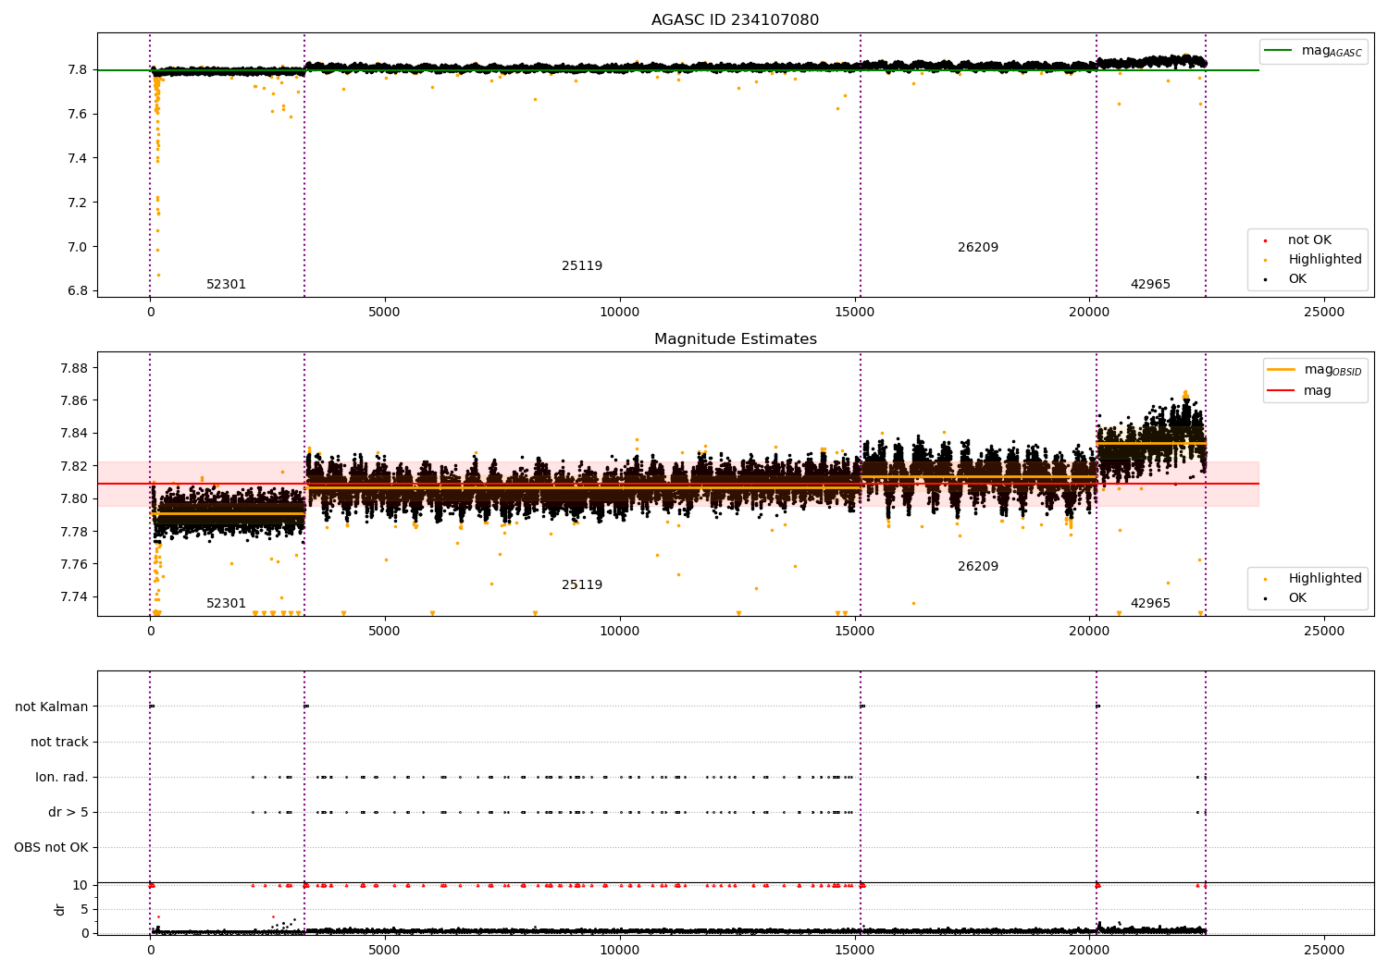Viewport: 1388px width, 971px height.
Task: Click y-tick 7.88 in Magnitude Estimates plot
Action: click(72, 369)
